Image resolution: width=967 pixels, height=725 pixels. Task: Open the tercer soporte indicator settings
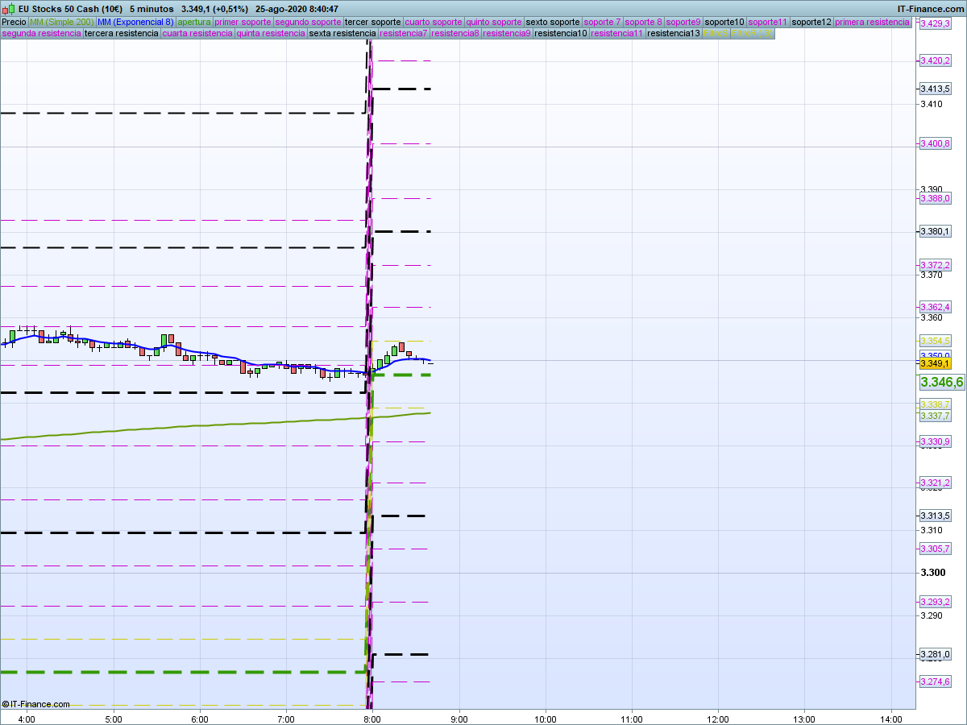click(372, 22)
